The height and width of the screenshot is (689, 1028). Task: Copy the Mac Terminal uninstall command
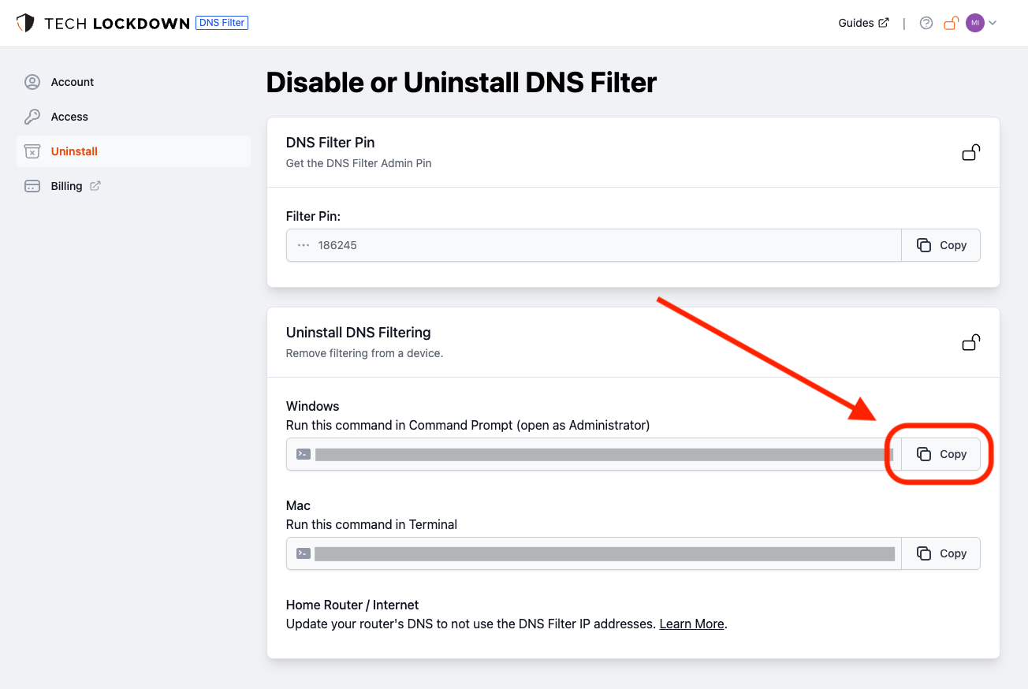tap(941, 553)
